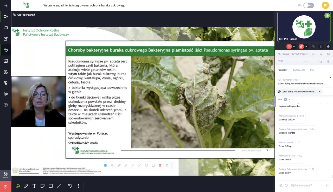This screenshot has width=333, height=192.
Task: Open the whiteboard edit icon in left sidebar
Action: coord(5,39)
